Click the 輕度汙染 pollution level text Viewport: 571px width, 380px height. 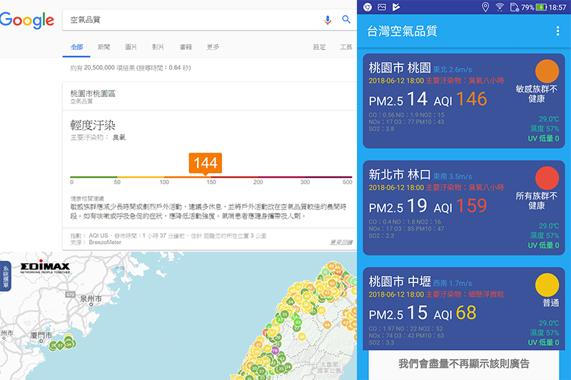pyautogui.click(x=93, y=125)
